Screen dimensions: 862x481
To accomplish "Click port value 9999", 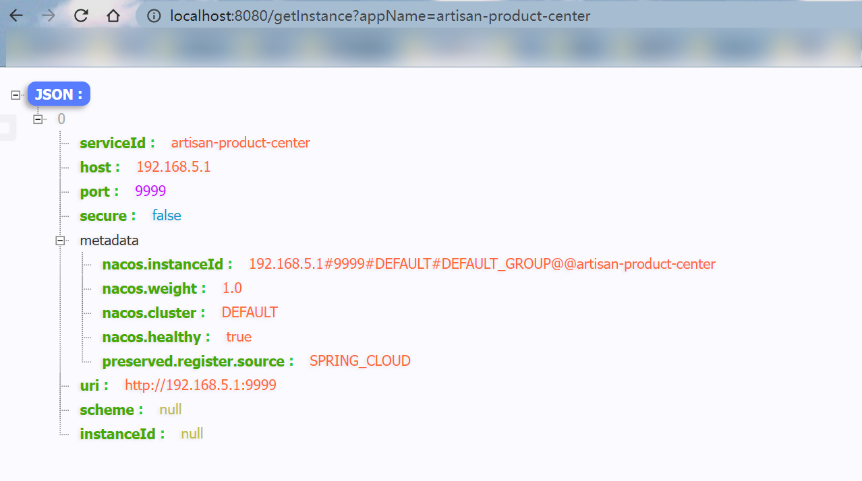I will [x=150, y=191].
